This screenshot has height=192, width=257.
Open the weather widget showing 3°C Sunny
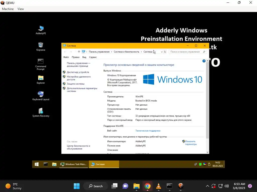click(x=14, y=186)
